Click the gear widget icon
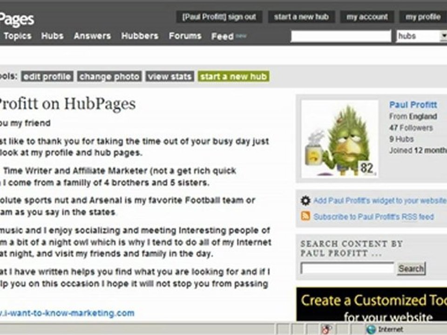The width and height of the screenshot is (447, 335). coord(305,201)
